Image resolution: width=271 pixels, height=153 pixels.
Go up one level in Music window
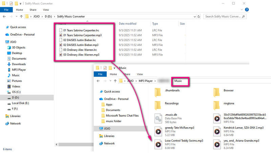coord(115,81)
